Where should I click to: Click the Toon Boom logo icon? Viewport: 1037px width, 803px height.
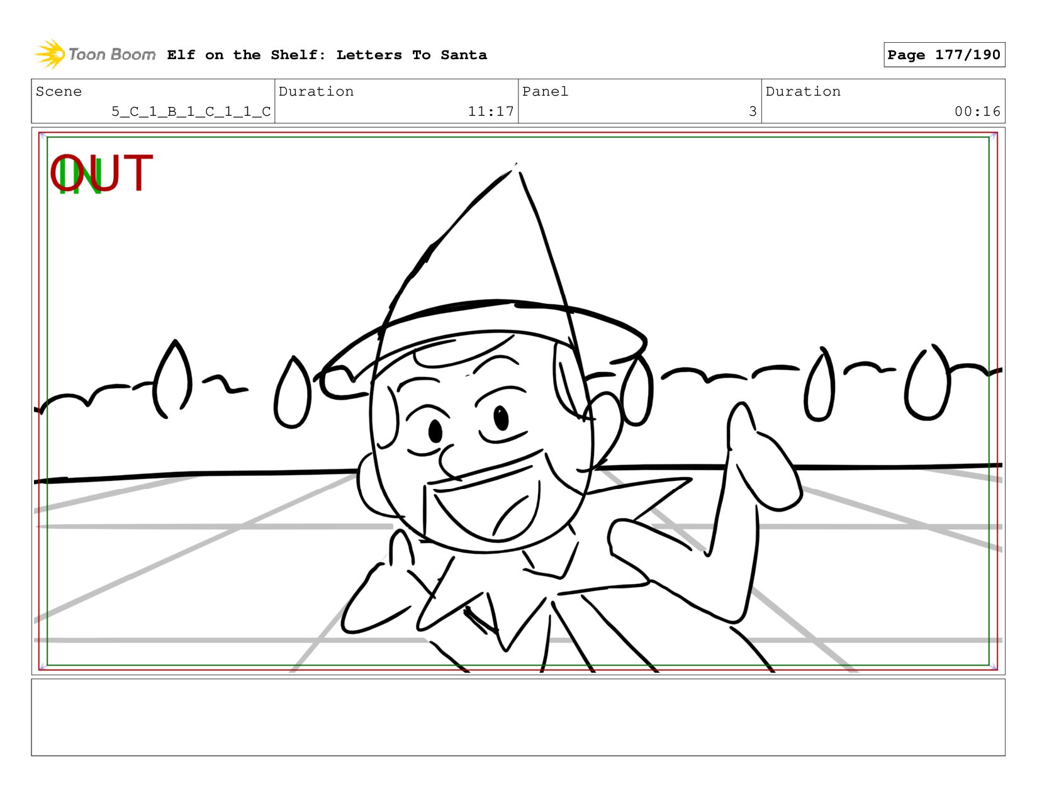pyautogui.click(x=50, y=54)
